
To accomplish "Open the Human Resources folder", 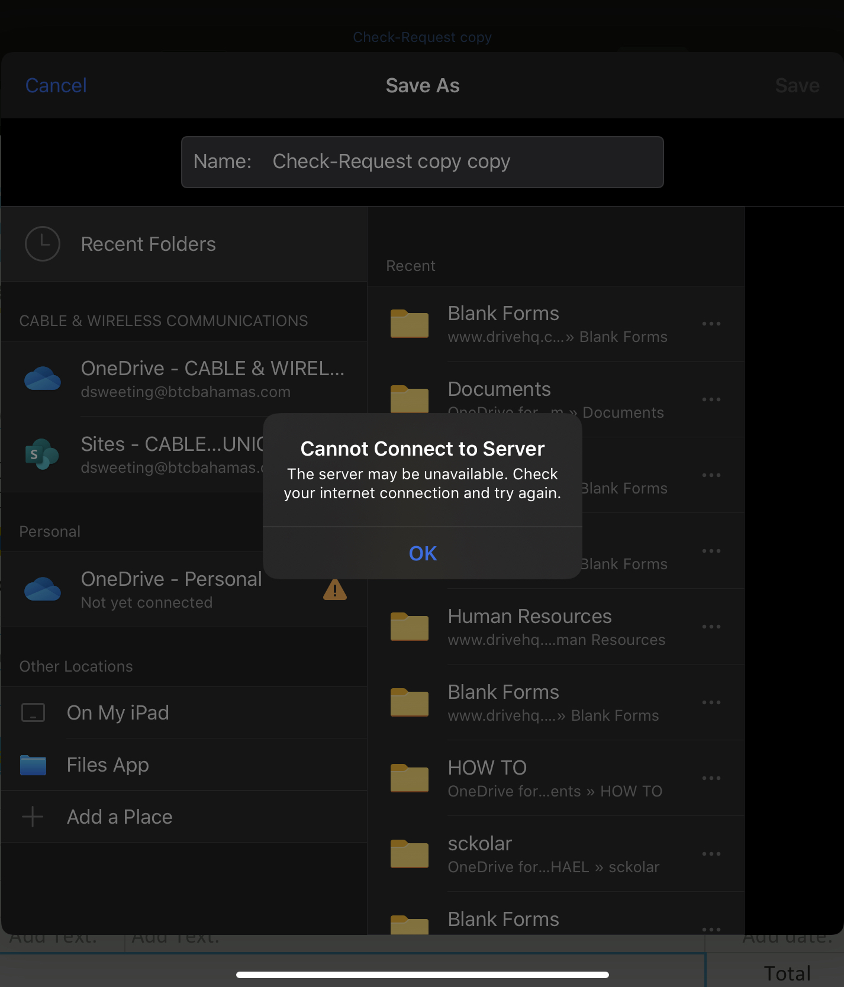I will coord(530,626).
